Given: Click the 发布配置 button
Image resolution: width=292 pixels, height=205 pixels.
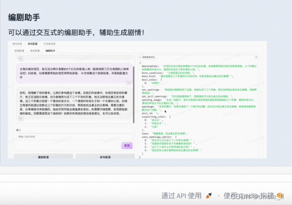Looking at the screenshot, I should click(105, 156).
